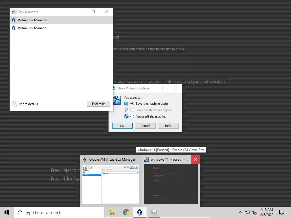Image resolution: width=291 pixels, height=218 pixels.
Task: Open the windows 11 [Paused] preview thumbnail
Action: (x=171, y=184)
